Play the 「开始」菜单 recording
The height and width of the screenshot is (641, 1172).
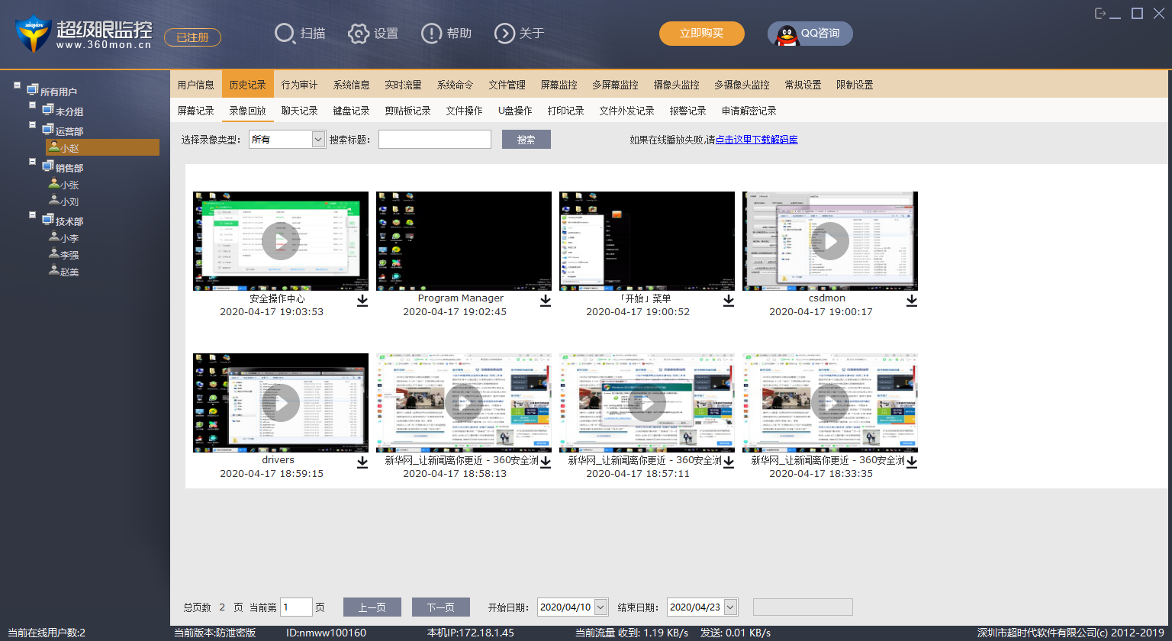pyautogui.click(x=646, y=241)
